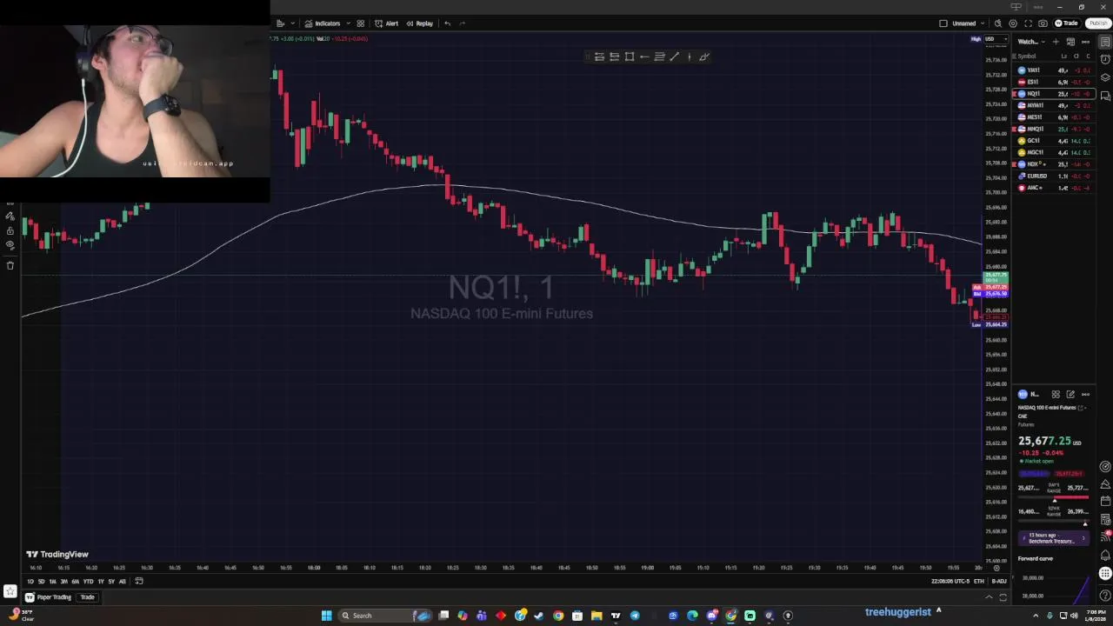Image resolution: width=1113 pixels, height=626 pixels.
Task: Open the indicator templates grid icon
Action: click(x=361, y=23)
